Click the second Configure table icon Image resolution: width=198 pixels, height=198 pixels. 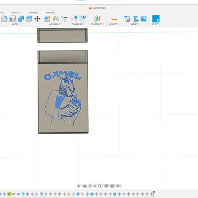[83, 19]
